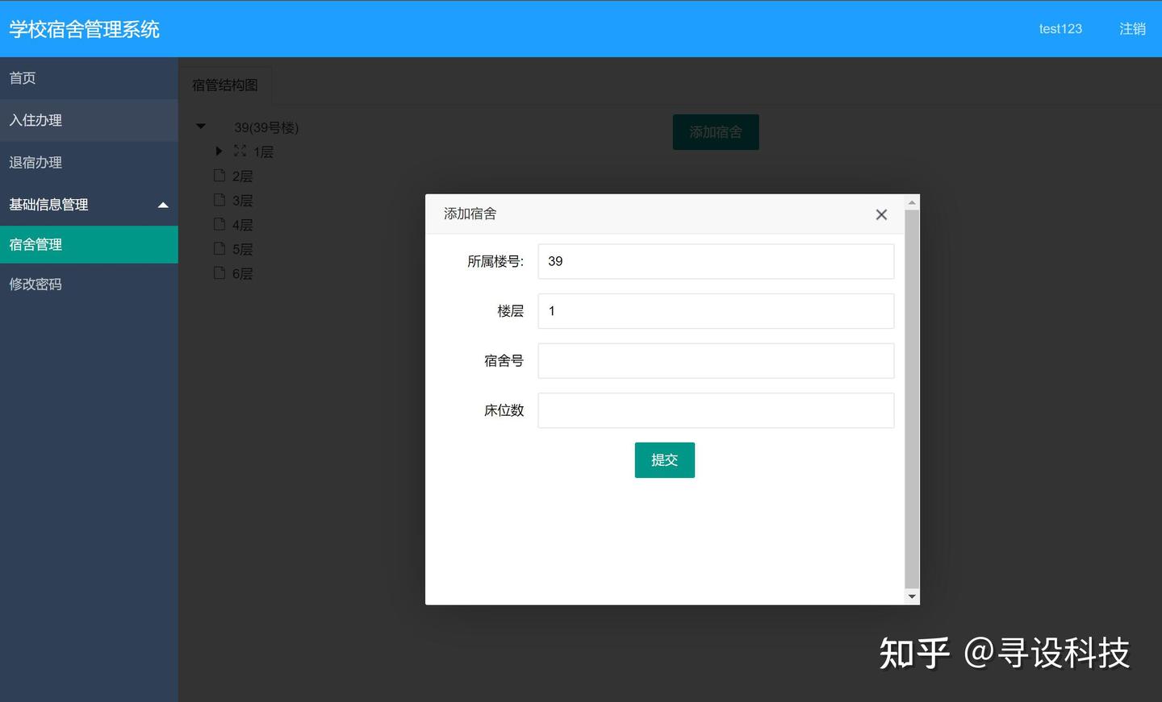Click the 添加宿舍 button

pos(715,131)
